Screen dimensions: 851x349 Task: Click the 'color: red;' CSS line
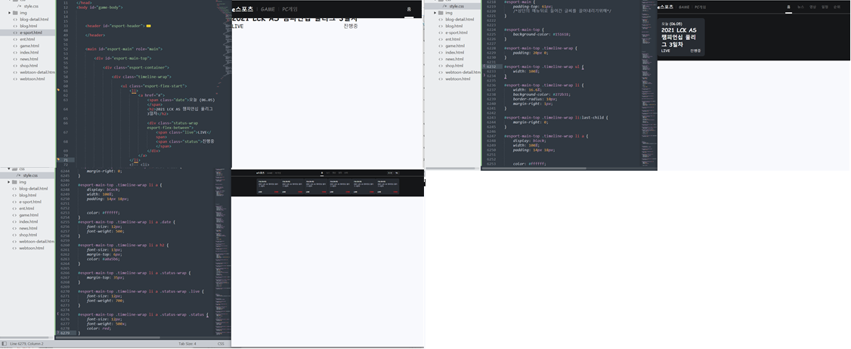[97, 329]
